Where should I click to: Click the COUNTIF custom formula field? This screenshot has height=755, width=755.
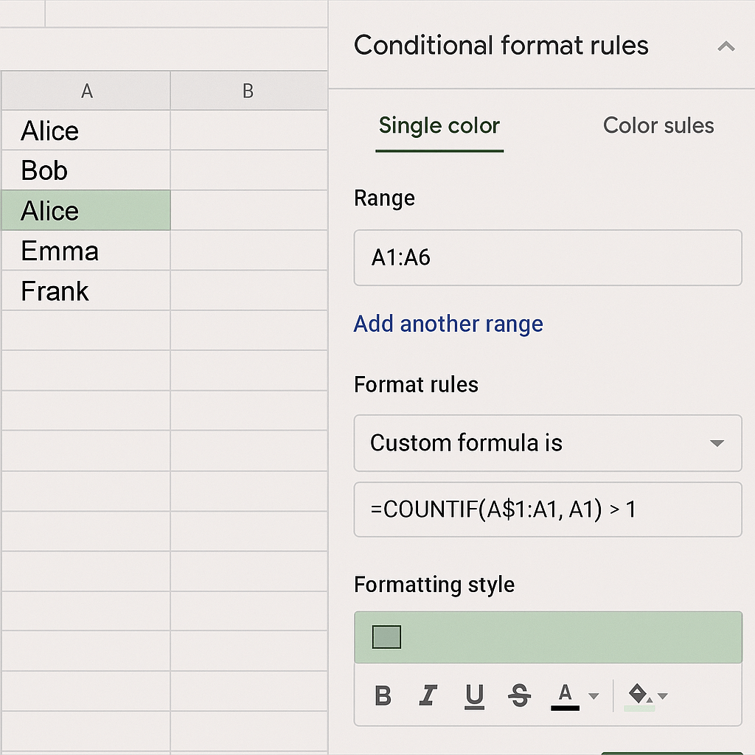pos(548,509)
